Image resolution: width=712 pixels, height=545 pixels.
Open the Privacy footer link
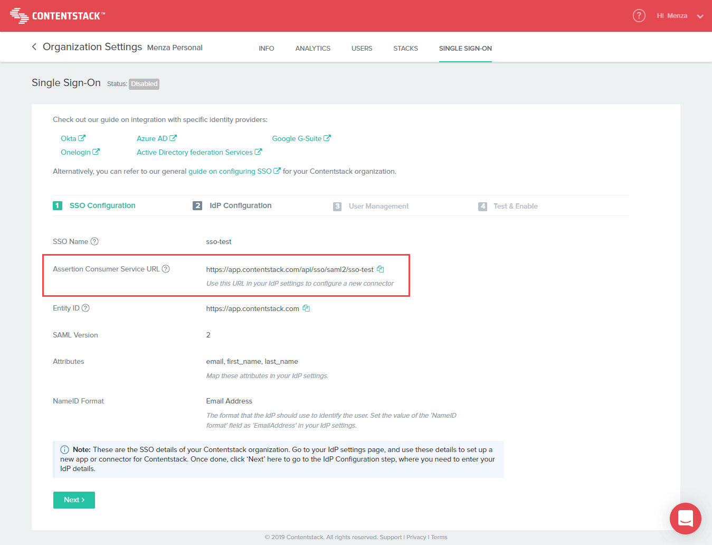[x=416, y=537]
